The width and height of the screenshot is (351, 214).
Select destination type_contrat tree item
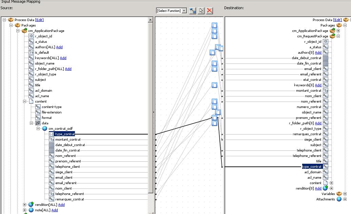point(312,167)
